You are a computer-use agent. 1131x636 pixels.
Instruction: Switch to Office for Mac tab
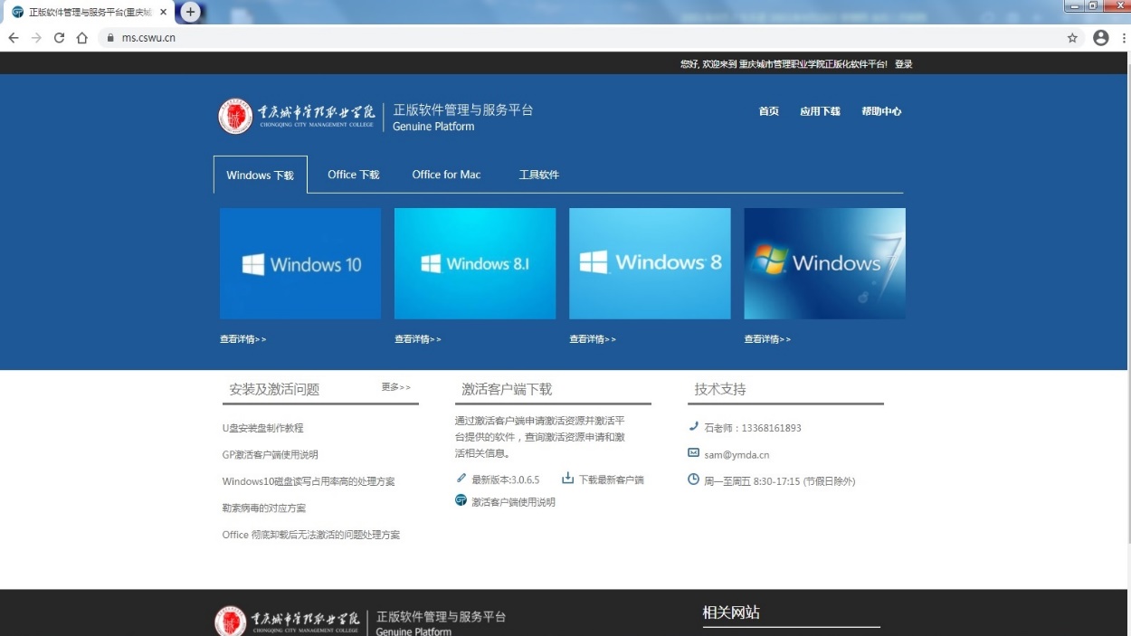(447, 175)
